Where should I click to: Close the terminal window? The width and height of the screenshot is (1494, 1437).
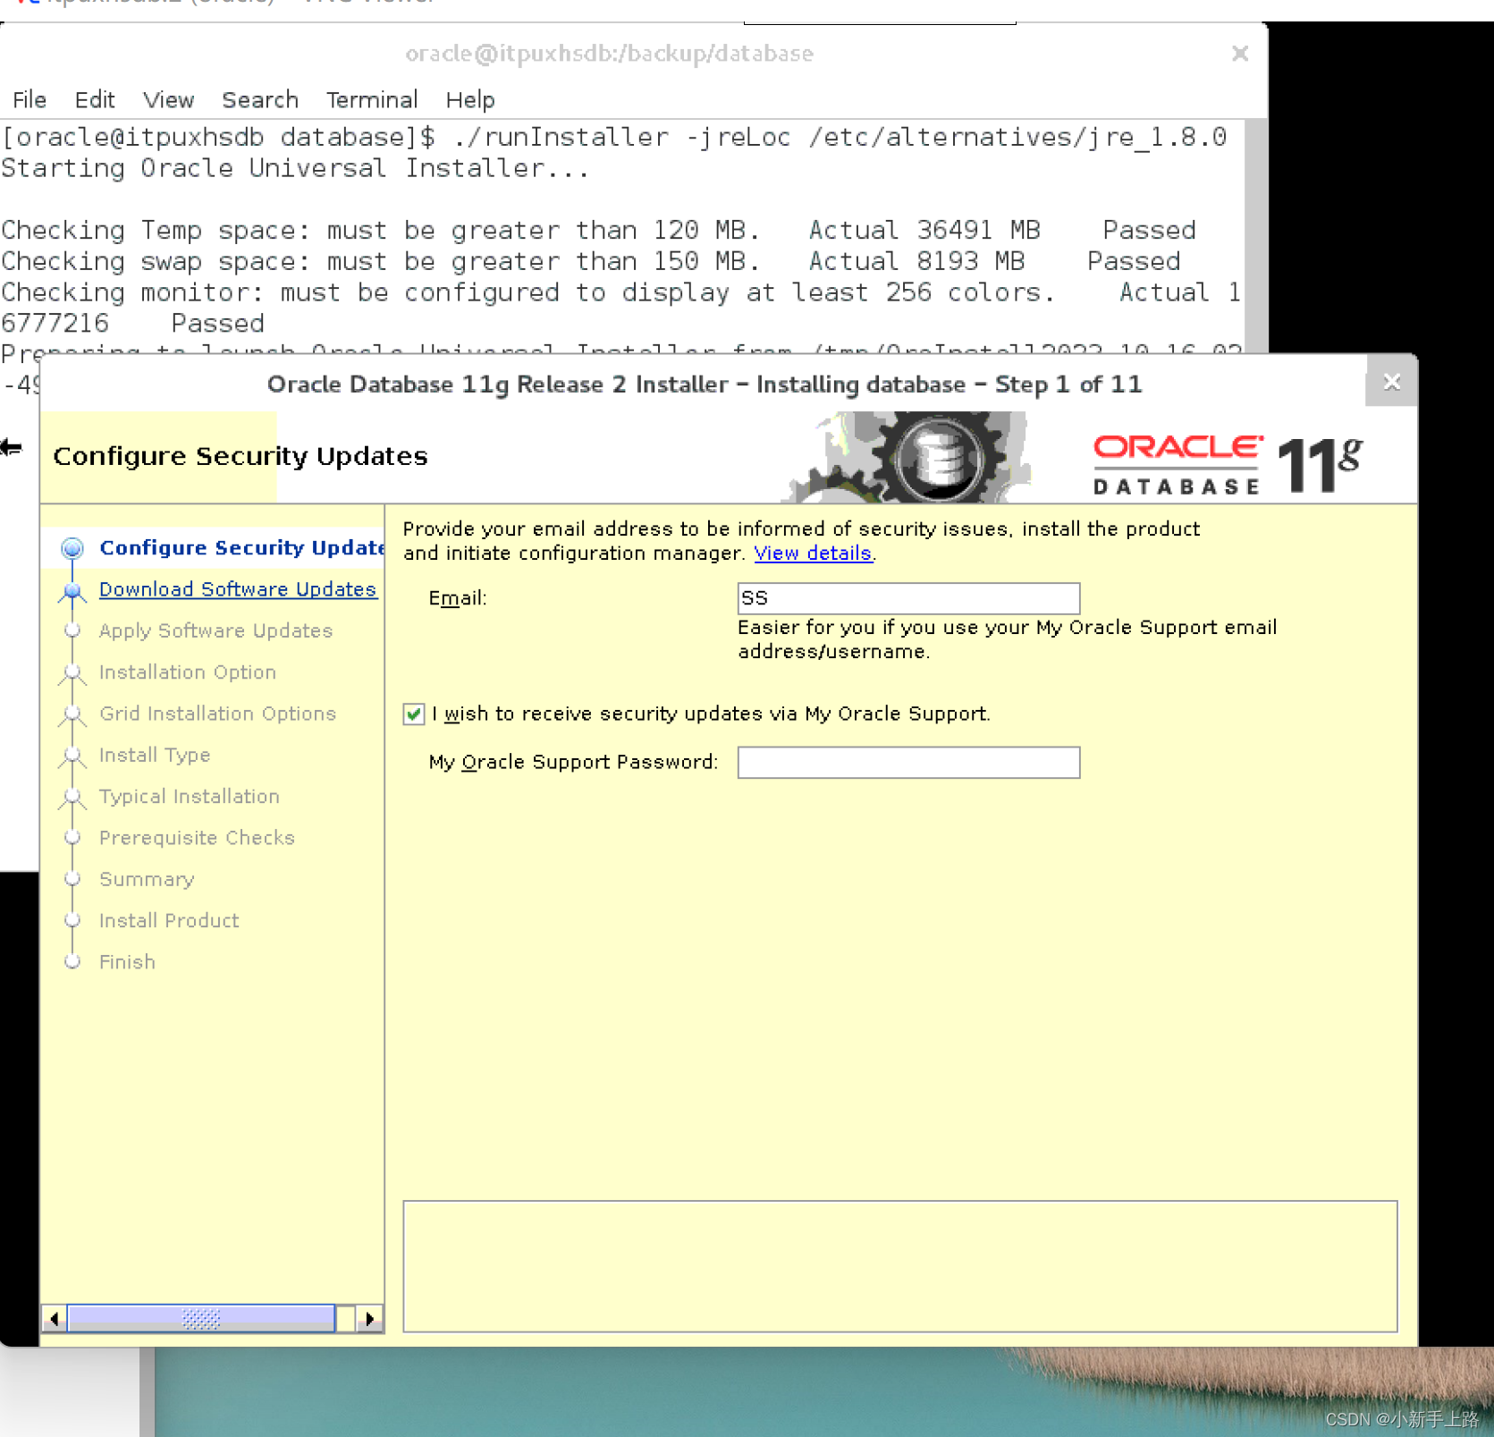[x=1240, y=54]
